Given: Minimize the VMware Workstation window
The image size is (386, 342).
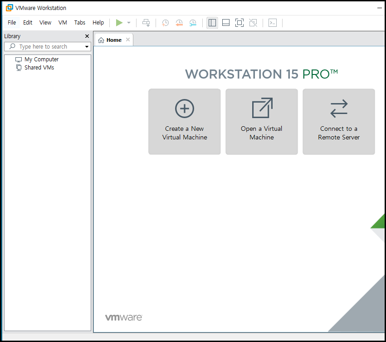Looking at the screenshot, I should 379,8.
